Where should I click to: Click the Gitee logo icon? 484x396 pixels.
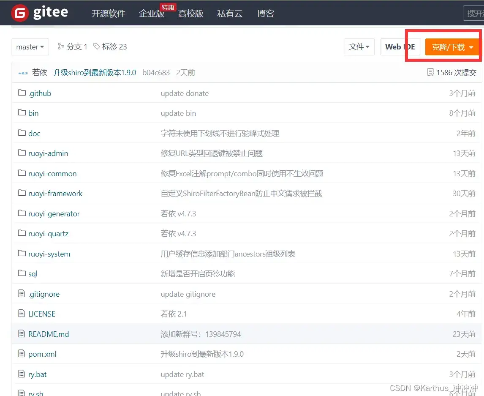click(20, 13)
